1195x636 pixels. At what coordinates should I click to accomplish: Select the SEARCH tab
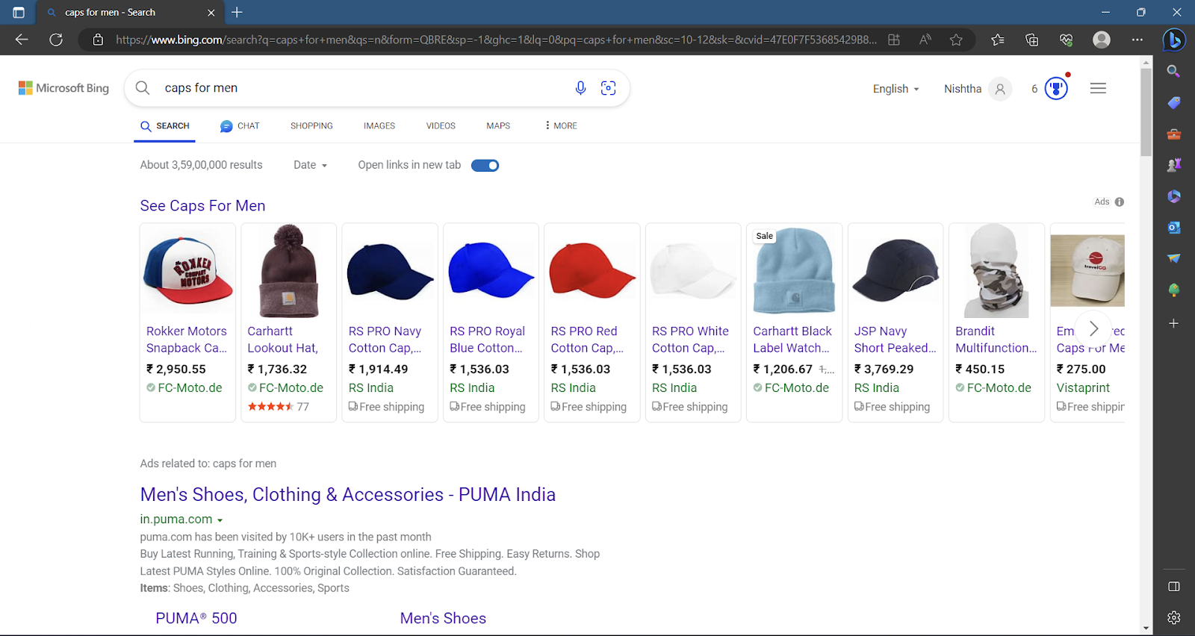pyautogui.click(x=166, y=126)
